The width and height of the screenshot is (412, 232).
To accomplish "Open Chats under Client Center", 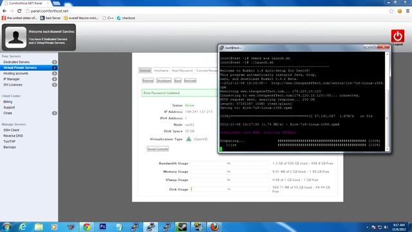I will click(x=29, y=113).
